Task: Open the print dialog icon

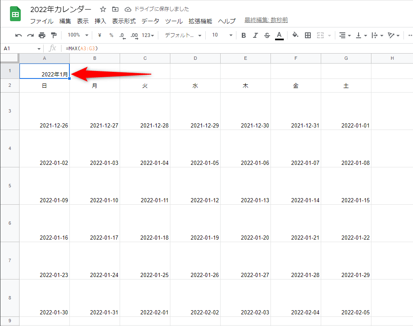Action: point(42,35)
